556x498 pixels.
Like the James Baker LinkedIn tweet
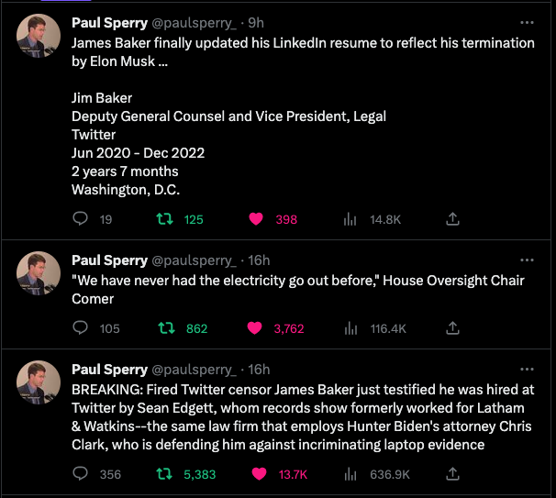click(259, 219)
